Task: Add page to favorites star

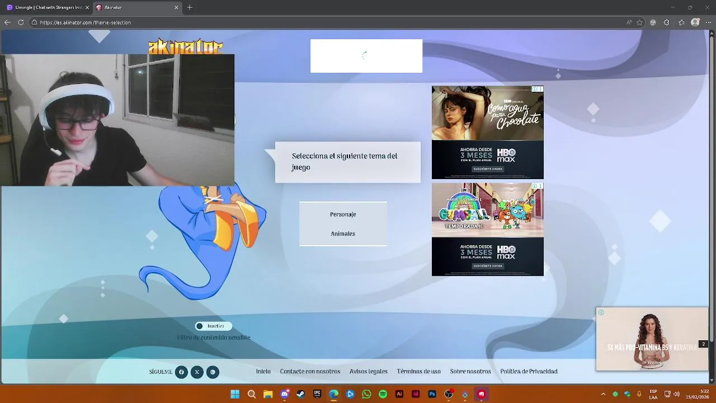Action: (640, 22)
